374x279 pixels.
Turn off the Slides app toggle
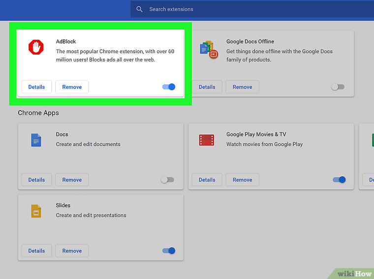(169, 251)
